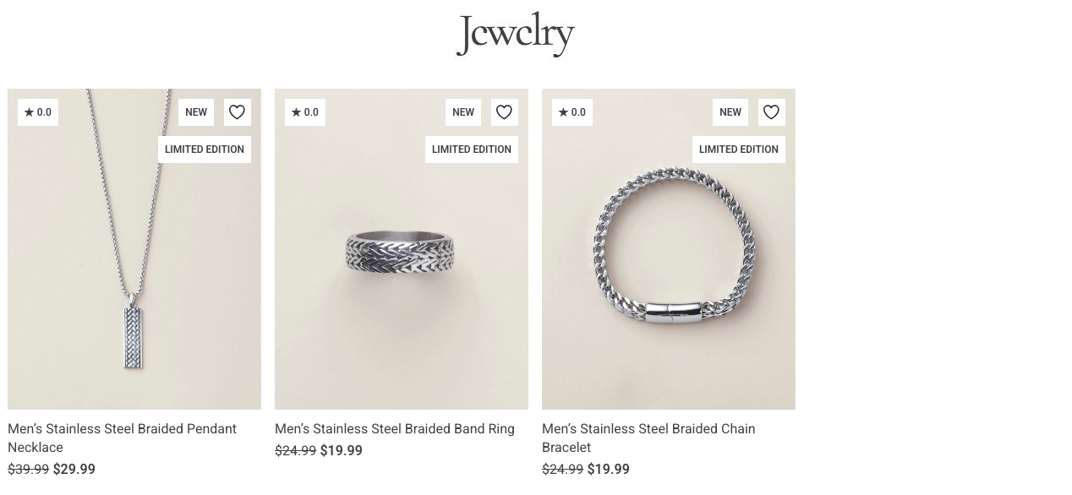Open the Men's Stainless Steel Braided Band Ring page
This screenshot has width=1072, height=495.
point(394,428)
